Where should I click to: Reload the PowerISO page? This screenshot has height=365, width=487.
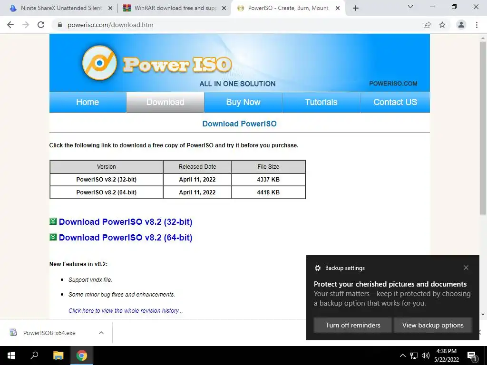[x=41, y=25]
